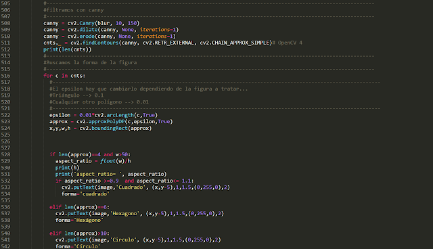This screenshot has height=249, width=433.
Task: Click the 'Cuadrado' string in putText
Action: tap(131, 187)
